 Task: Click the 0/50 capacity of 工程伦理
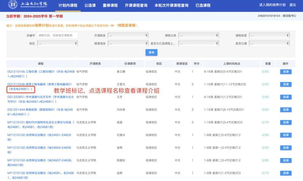[x=265, y=71]
